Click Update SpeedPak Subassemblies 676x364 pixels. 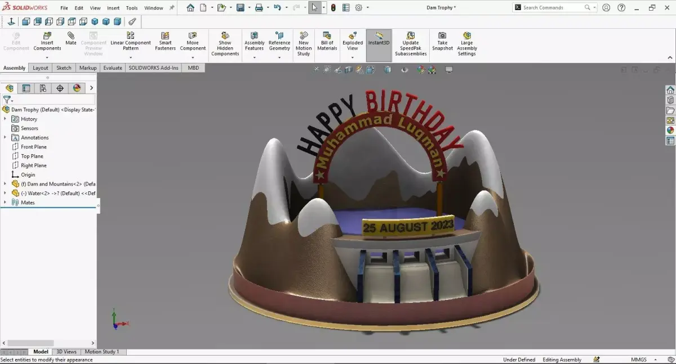(411, 44)
